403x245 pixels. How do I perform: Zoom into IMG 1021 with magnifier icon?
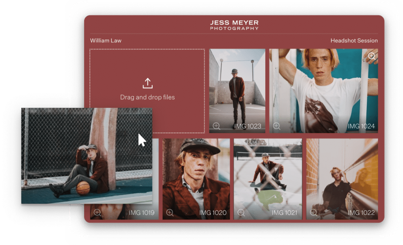241,213
